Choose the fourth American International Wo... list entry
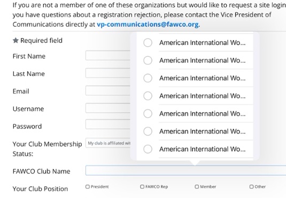The width and height of the screenshot is (286, 198). click(x=195, y=96)
